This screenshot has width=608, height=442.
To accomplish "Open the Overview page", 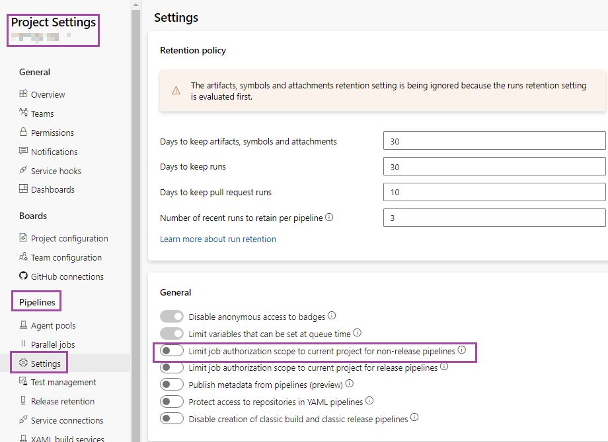I will tap(48, 94).
